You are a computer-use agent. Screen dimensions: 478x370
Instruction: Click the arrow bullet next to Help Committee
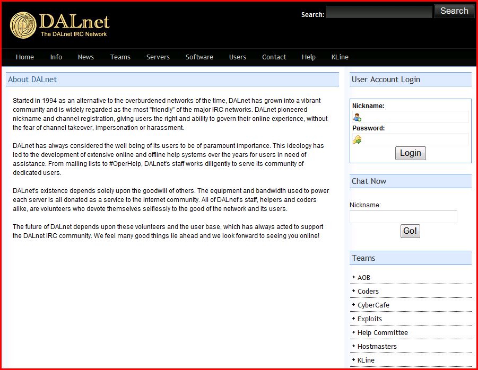354,332
